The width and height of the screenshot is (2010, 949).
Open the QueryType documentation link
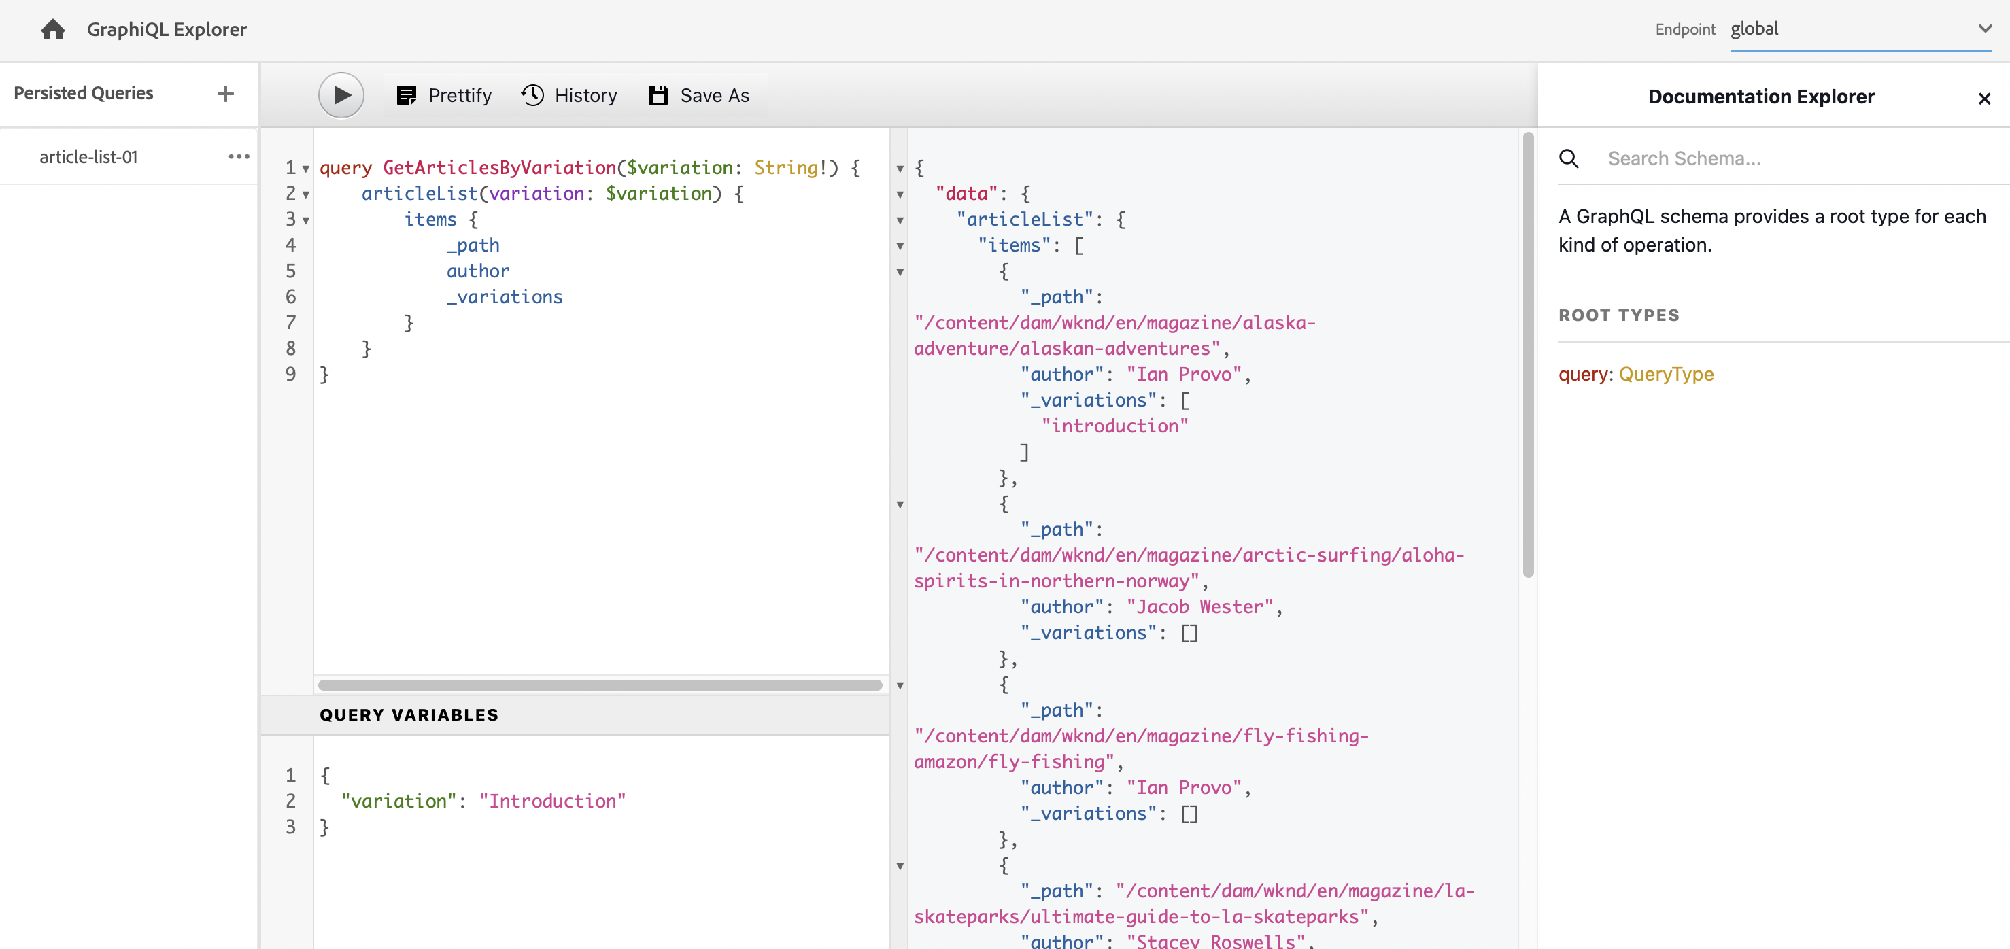[1666, 375]
